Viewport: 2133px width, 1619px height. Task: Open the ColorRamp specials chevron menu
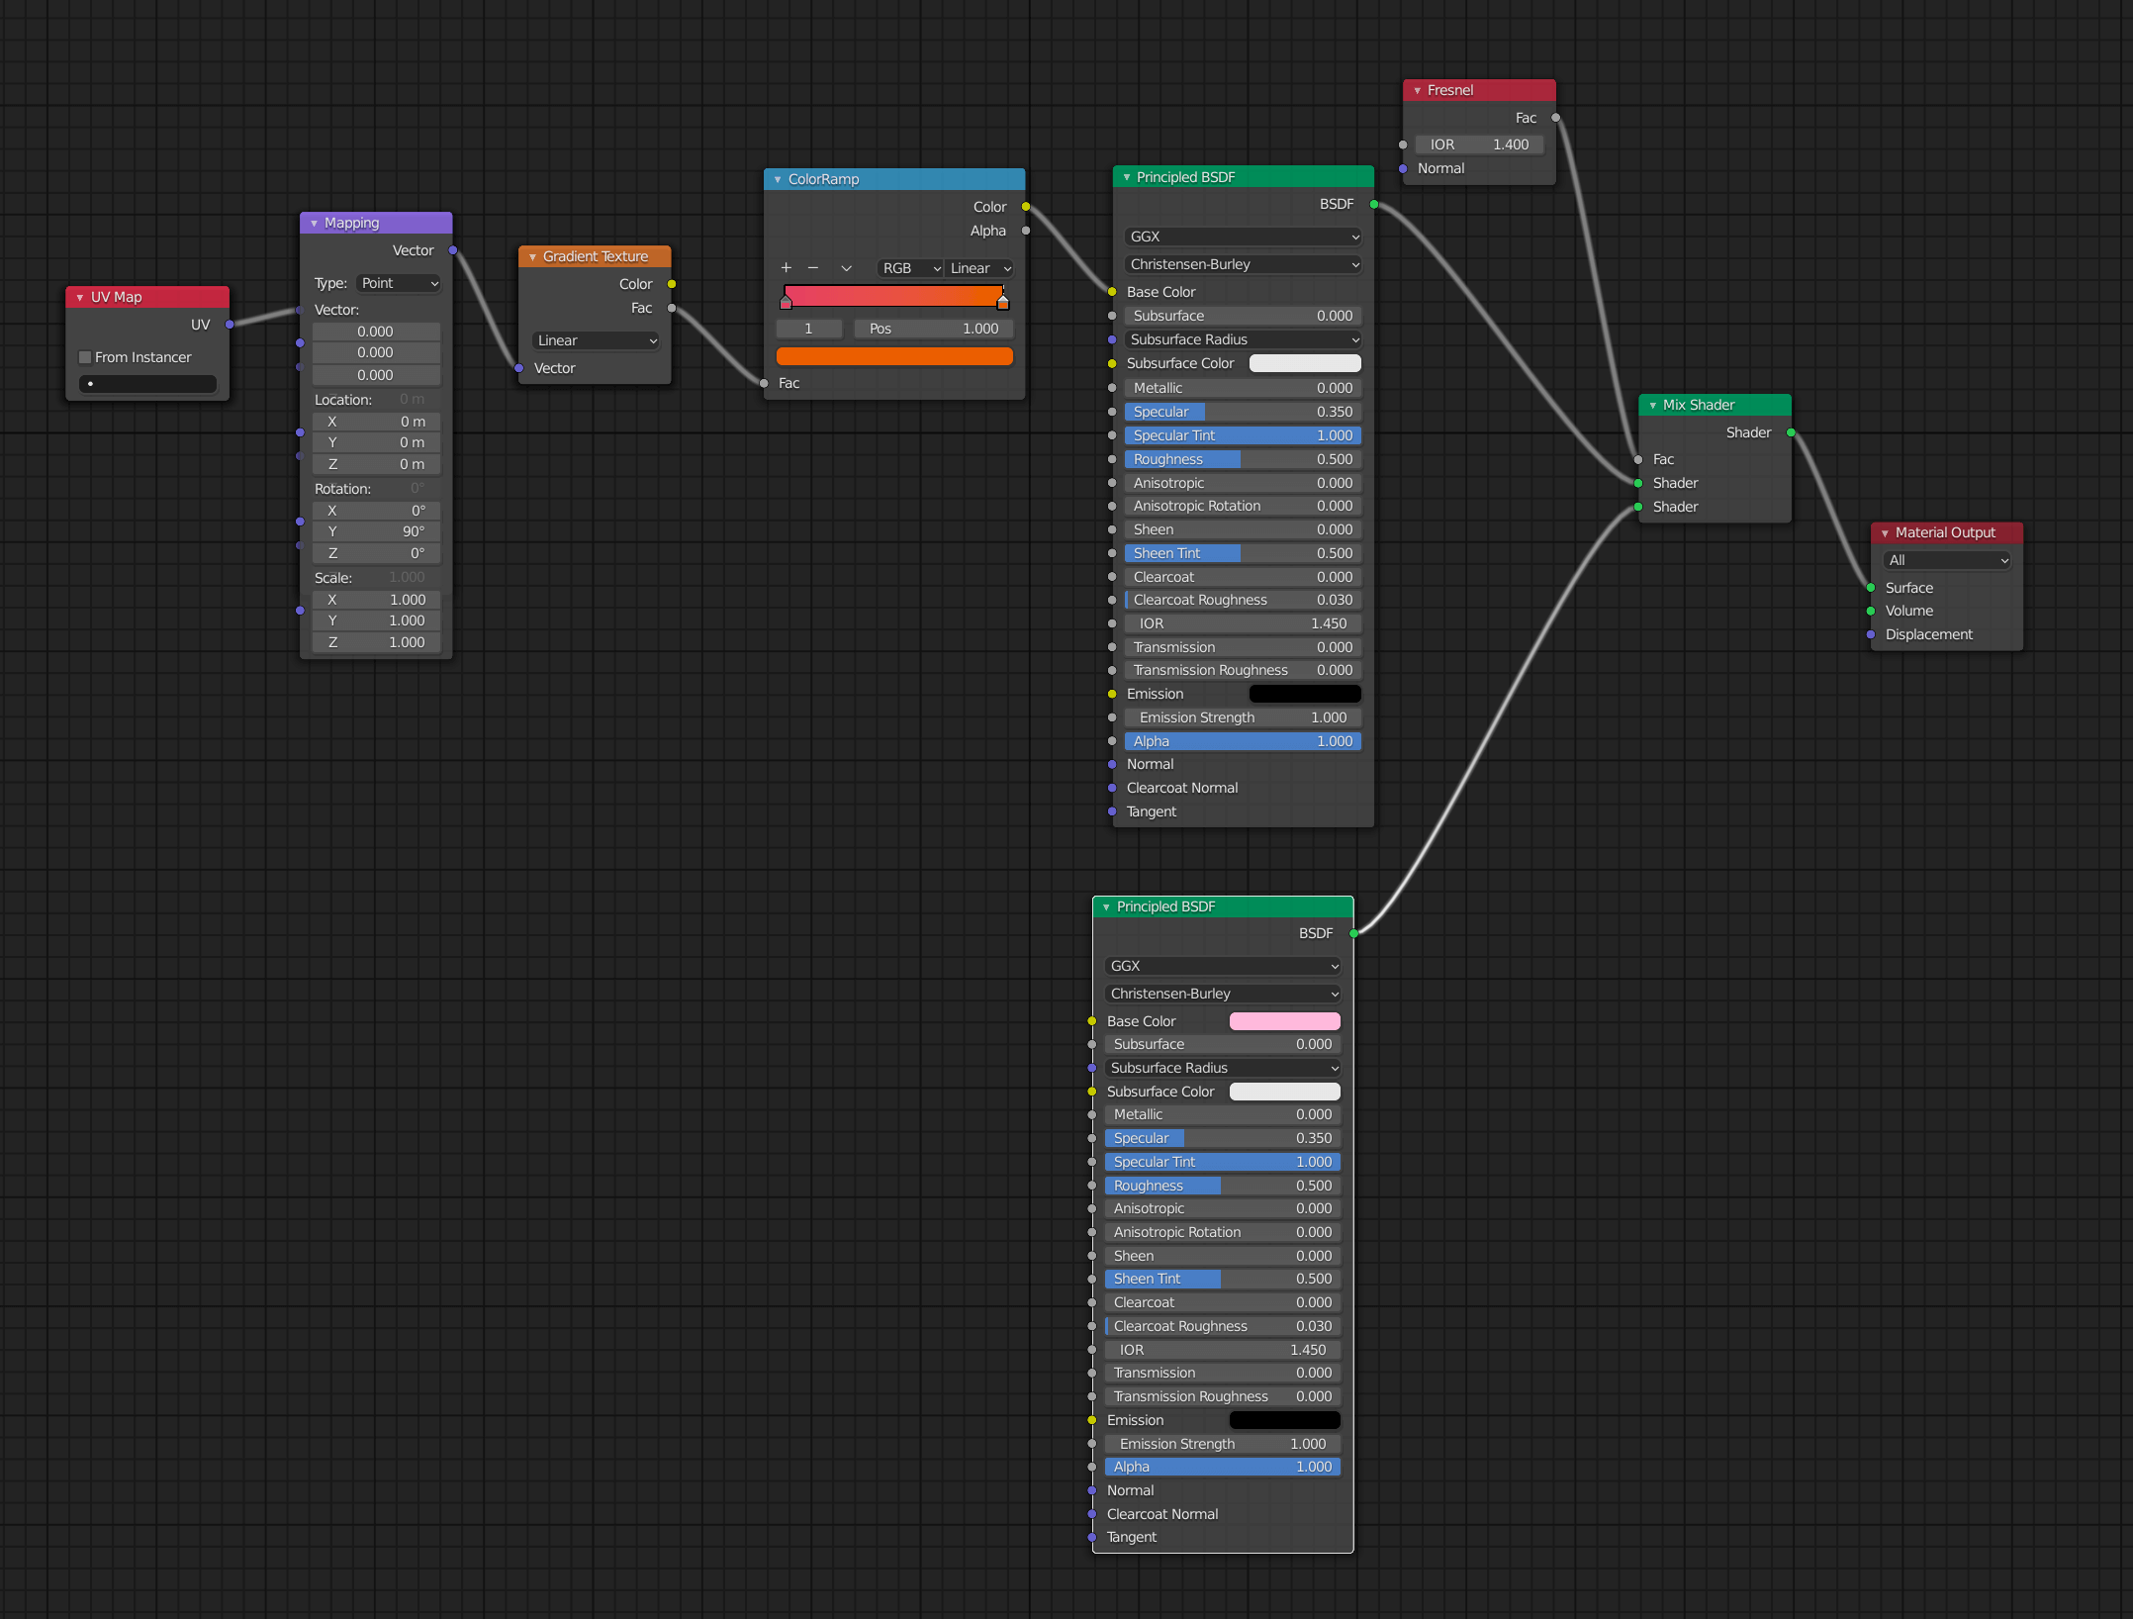point(846,267)
